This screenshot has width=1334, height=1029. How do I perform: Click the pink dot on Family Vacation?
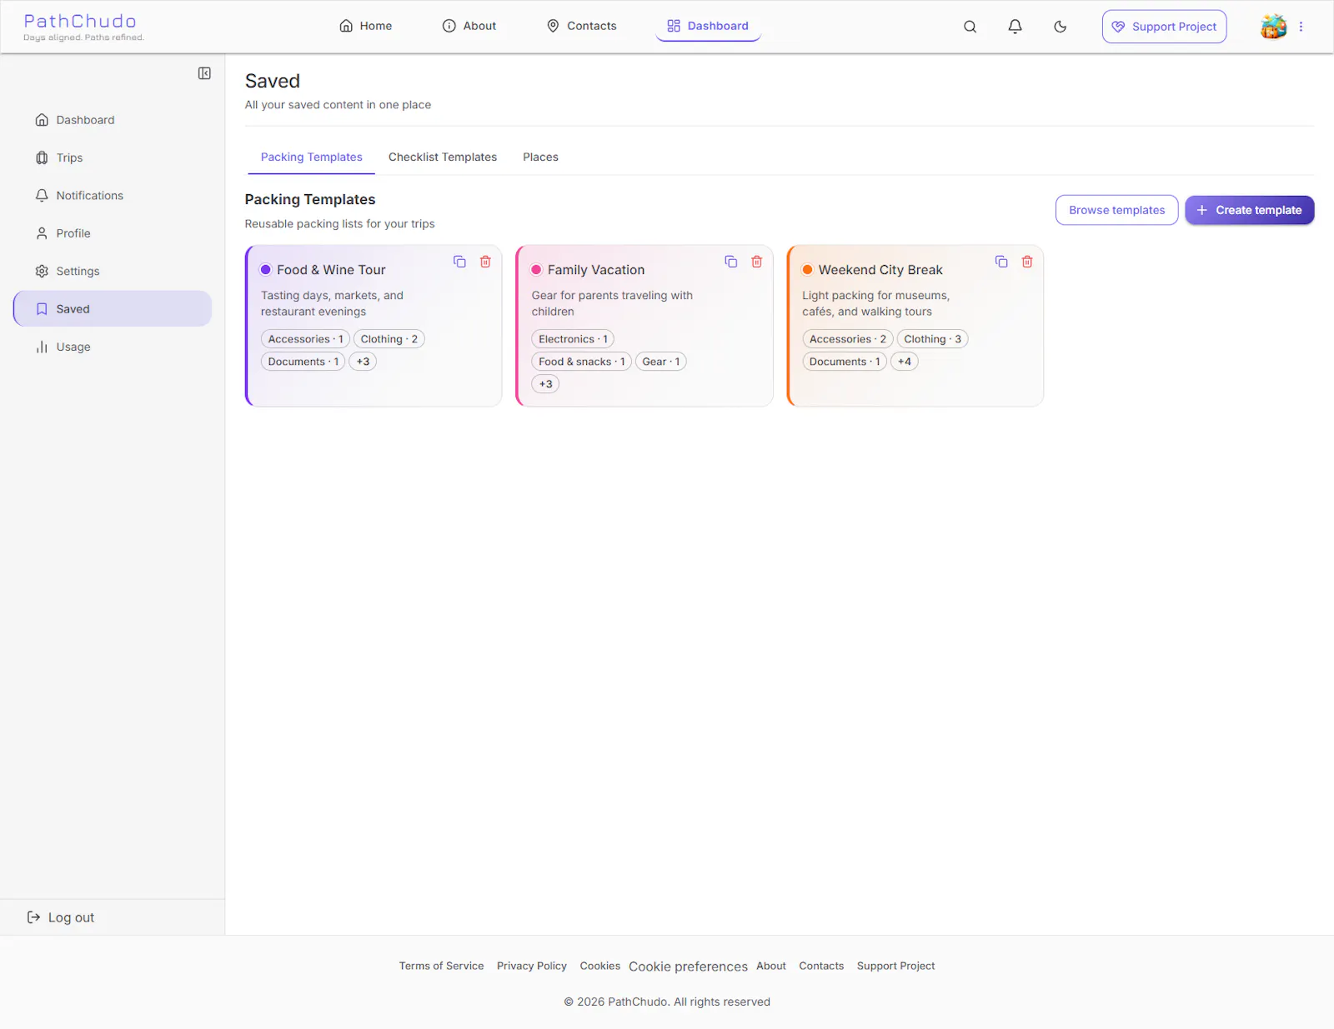click(537, 270)
